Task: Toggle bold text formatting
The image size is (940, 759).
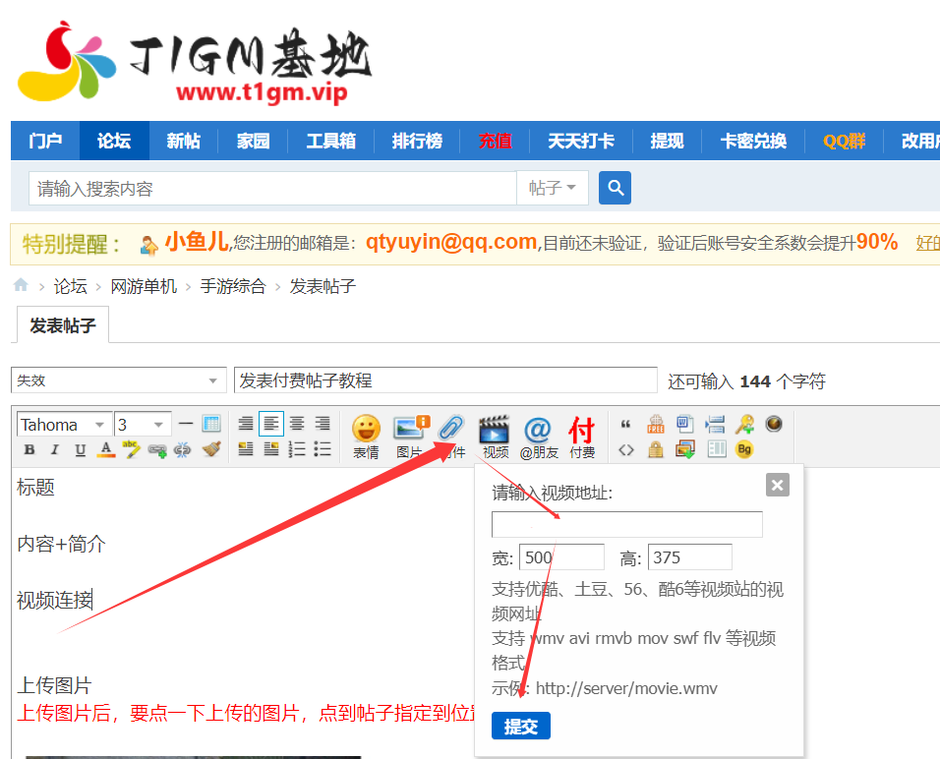Action: (x=29, y=448)
